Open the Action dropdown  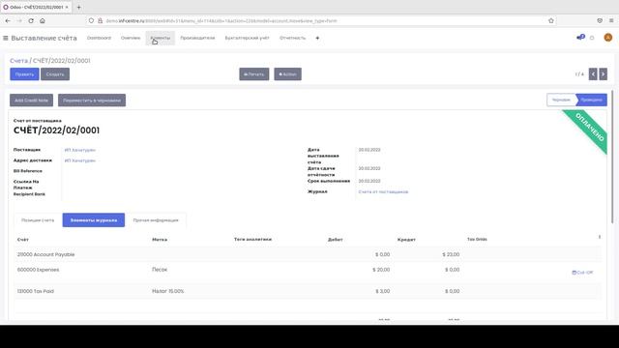click(x=288, y=73)
